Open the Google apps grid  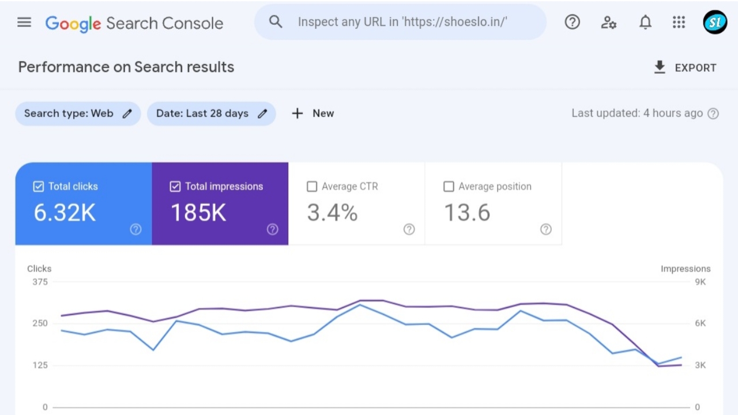point(679,22)
